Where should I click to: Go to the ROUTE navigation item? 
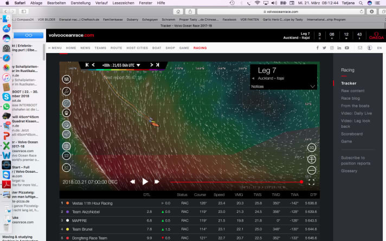click(116, 48)
